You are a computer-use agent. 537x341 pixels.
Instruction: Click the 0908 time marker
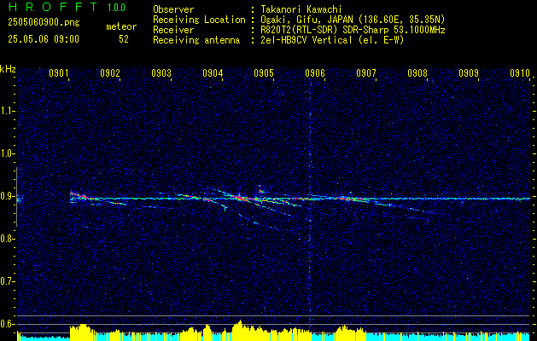click(417, 72)
